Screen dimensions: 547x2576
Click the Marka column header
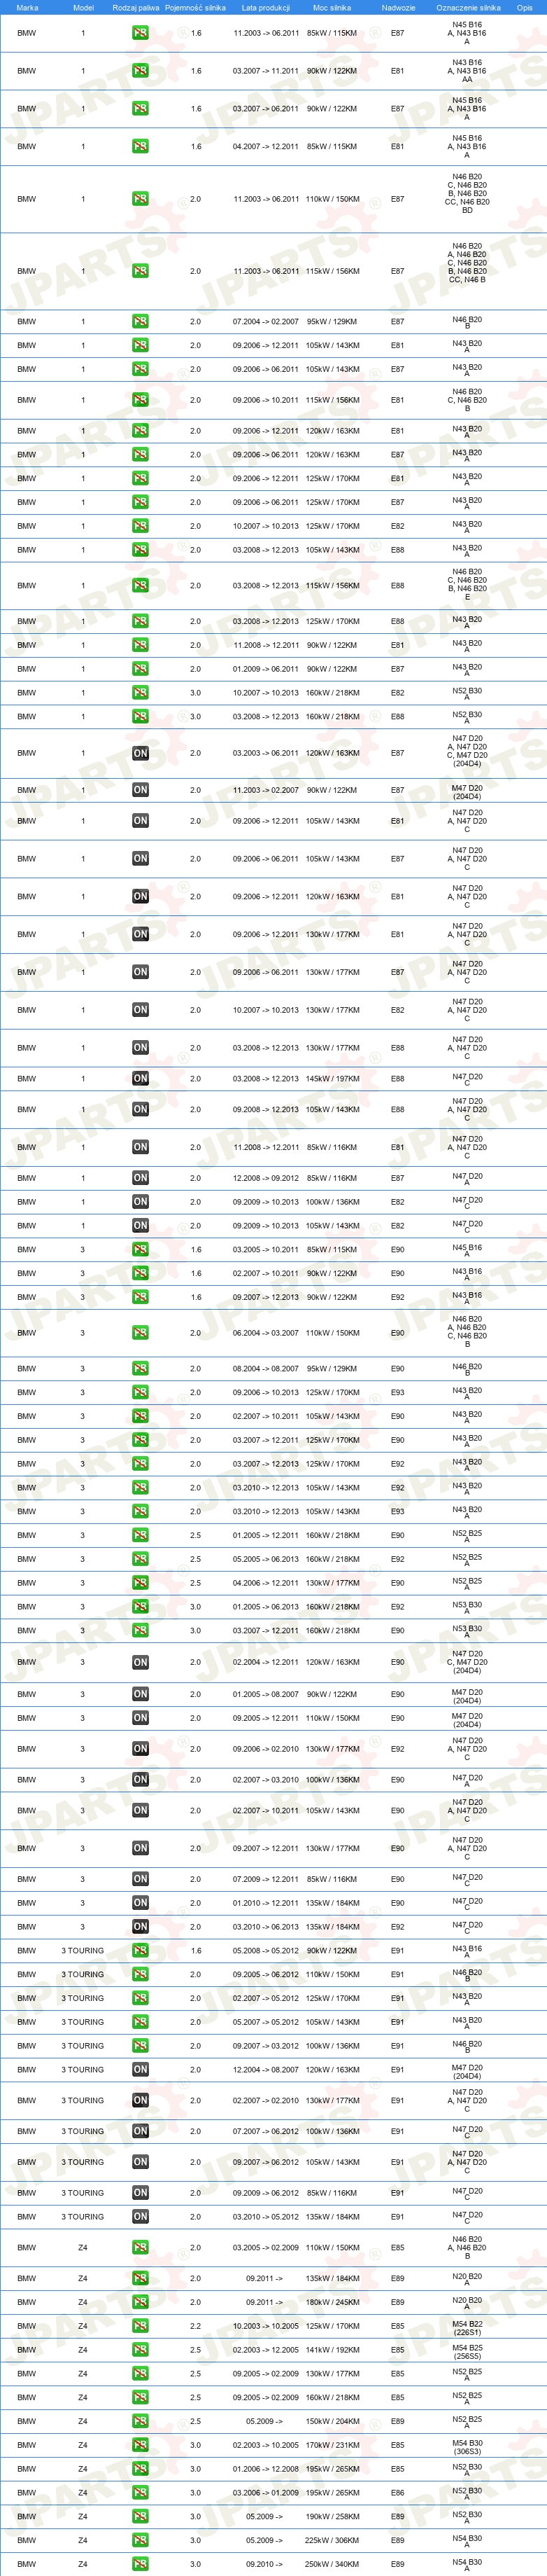point(27,7)
